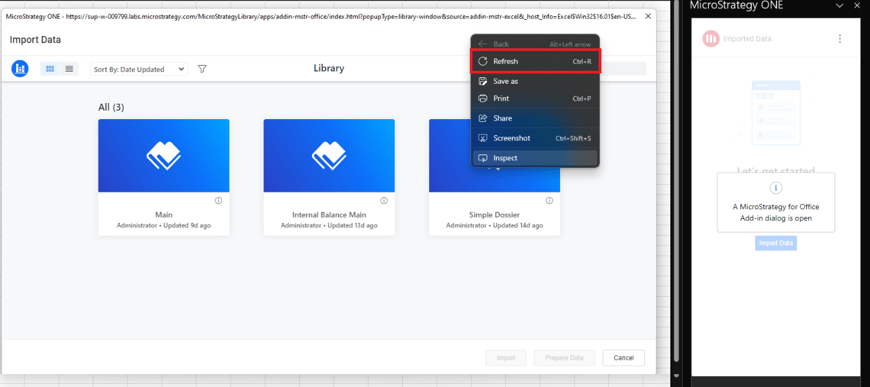870x387 pixels.
Task: Select the Main dossier thumbnail
Action: [x=164, y=156]
